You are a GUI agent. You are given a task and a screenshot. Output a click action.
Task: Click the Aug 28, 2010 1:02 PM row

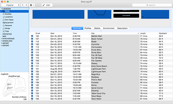(101, 69)
